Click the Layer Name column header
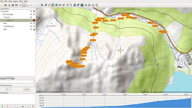The width and height of the screenshot is (192, 108). pos(15,9)
